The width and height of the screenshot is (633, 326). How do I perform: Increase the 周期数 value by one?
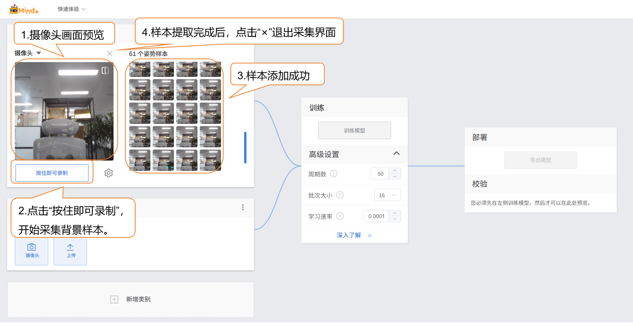395,171
